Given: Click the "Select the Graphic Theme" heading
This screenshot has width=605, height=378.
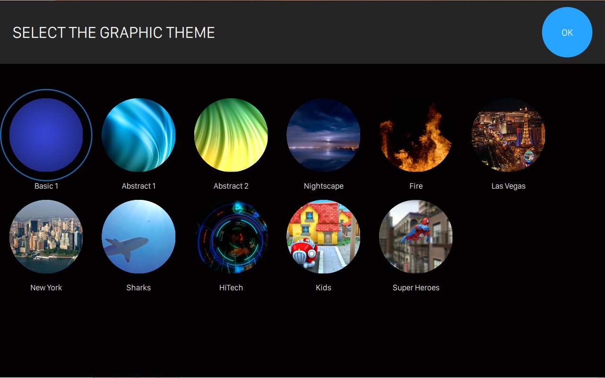Looking at the screenshot, I should click(113, 33).
